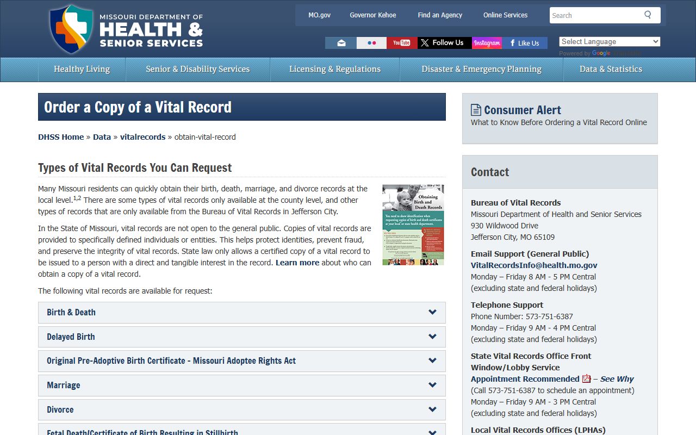
Task: Click 'Bureau of Vital Records' contact heading
Action: 516,203
